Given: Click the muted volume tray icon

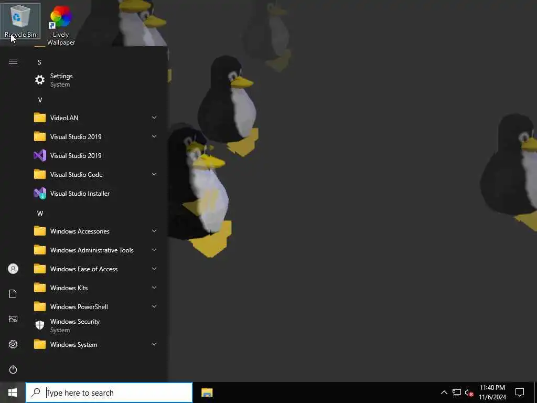Looking at the screenshot, I should (x=469, y=393).
